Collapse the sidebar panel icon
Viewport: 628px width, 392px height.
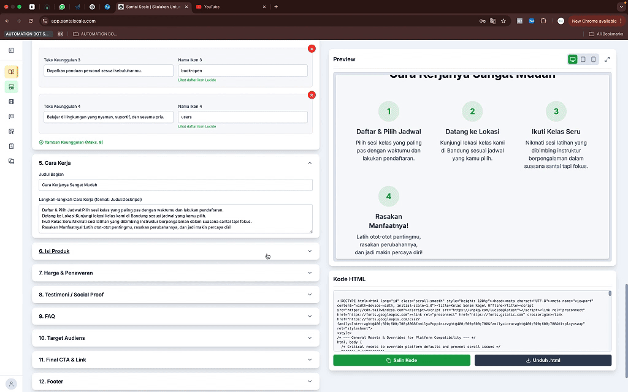point(11,50)
